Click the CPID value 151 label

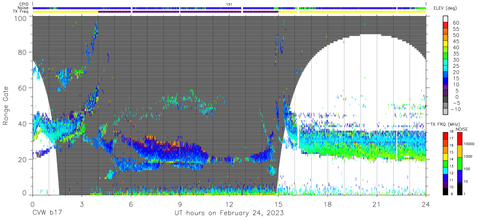(x=229, y=4)
